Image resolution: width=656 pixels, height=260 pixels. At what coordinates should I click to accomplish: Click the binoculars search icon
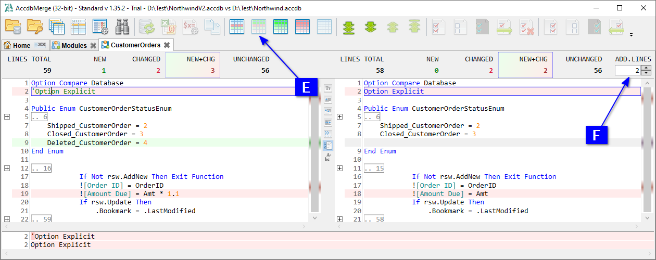pyautogui.click(x=122, y=27)
